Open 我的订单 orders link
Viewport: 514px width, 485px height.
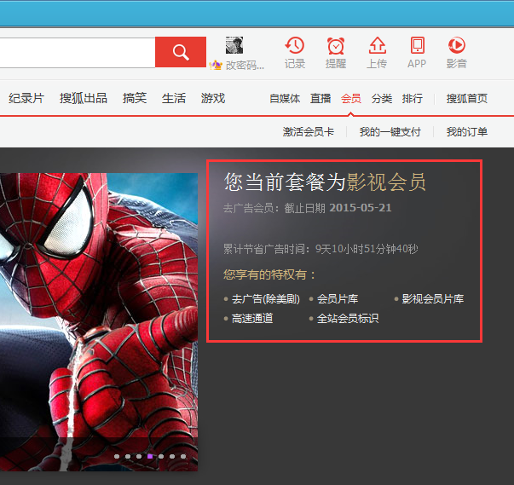pos(467,132)
